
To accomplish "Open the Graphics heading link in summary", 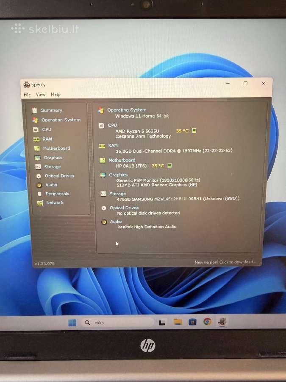I will (118, 175).
